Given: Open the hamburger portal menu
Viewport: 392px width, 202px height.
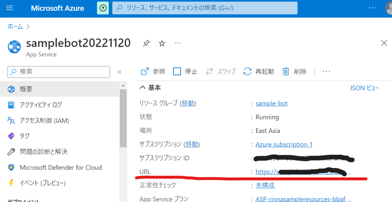Looking at the screenshot, I should pyautogui.click(x=9, y=8).
